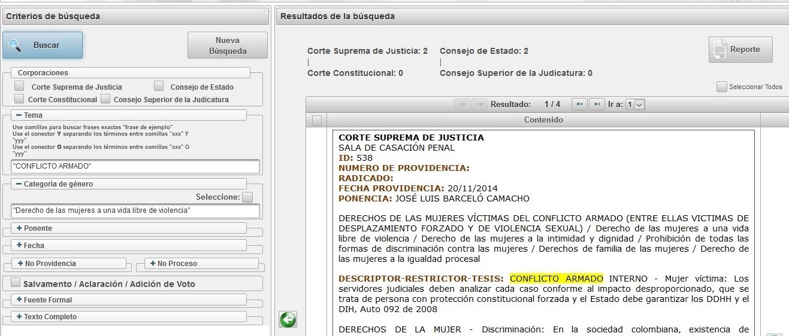Open the 'Ir a' page dropdown

(635, 104)
